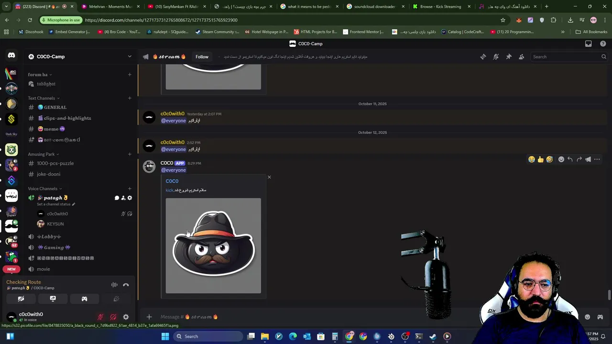Screen dimensions: 612x344
Task: Open the Discord inbox icon
Action: pos(589,43)
